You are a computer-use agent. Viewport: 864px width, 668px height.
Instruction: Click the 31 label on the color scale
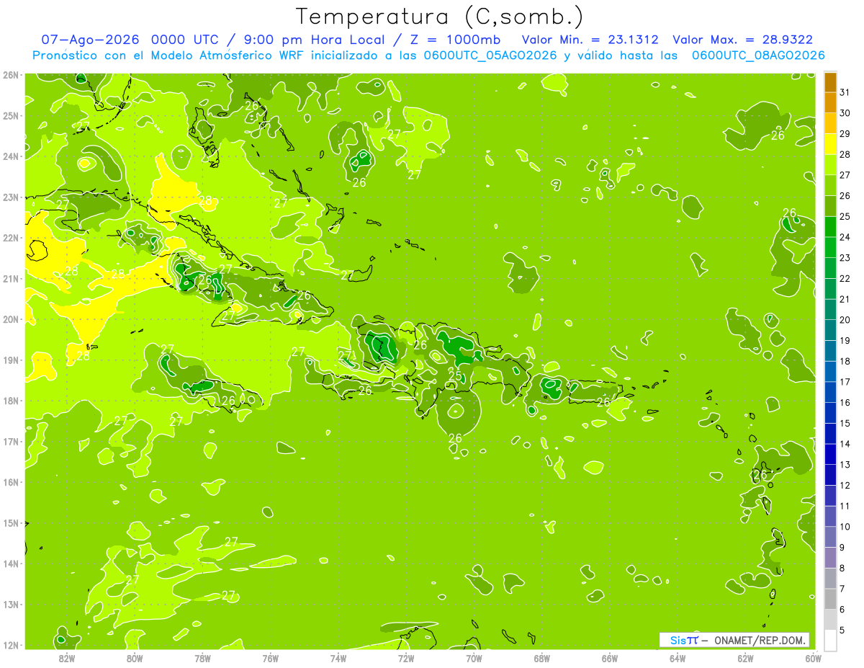coord(845,92)
